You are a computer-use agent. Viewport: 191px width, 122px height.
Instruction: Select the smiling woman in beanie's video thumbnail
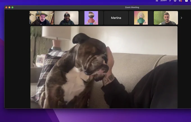tap(66, 18)
